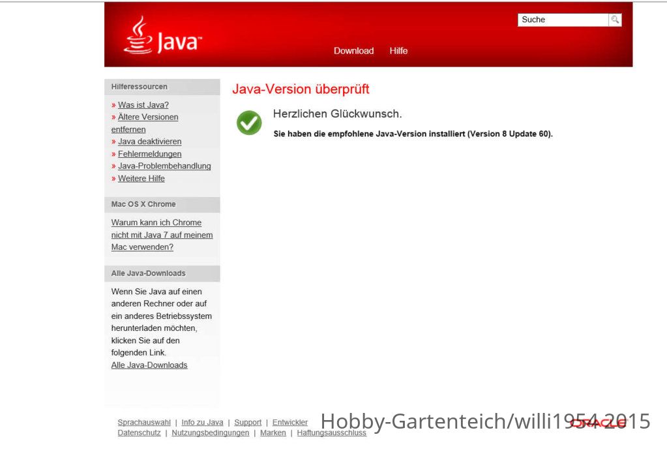Click the Java coffee cup logo

[x=163, y=36]
